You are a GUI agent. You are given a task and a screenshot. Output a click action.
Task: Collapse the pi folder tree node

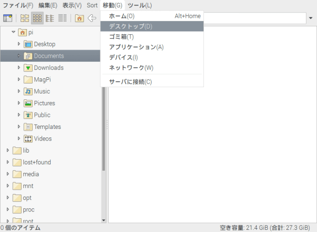[x=14, y=32]
